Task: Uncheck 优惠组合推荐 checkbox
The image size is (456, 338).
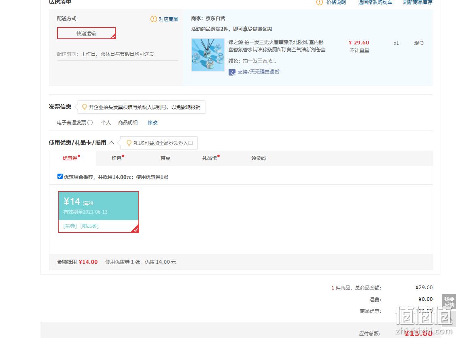Action: coord(60,176)
